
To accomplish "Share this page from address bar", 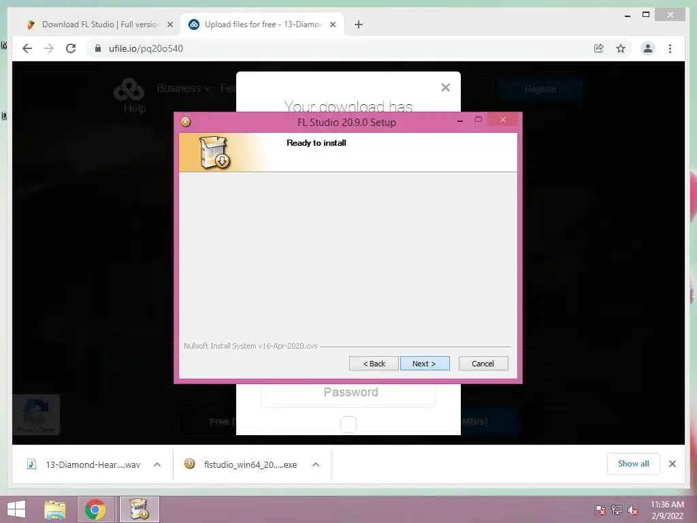I will pos(599,48).
